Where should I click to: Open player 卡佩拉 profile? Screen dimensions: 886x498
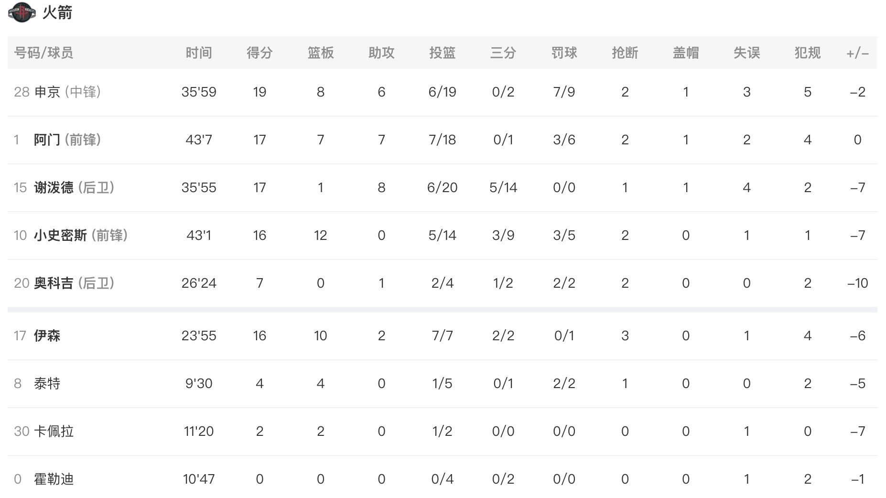54,431
